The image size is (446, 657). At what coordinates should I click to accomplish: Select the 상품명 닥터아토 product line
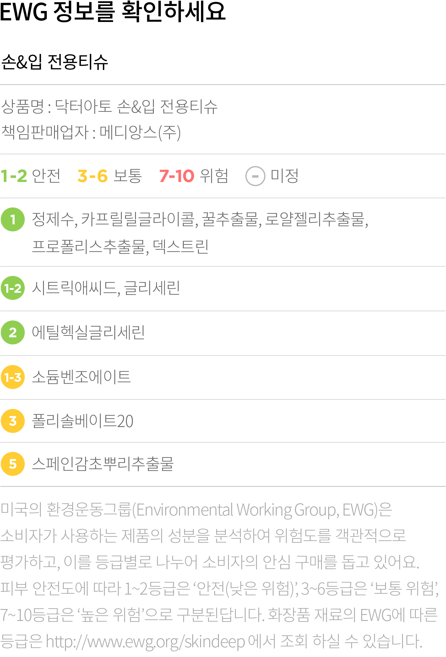click(109, 106)
